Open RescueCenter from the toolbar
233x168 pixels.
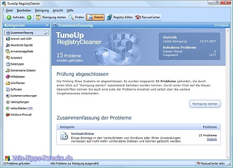[147, 17]
